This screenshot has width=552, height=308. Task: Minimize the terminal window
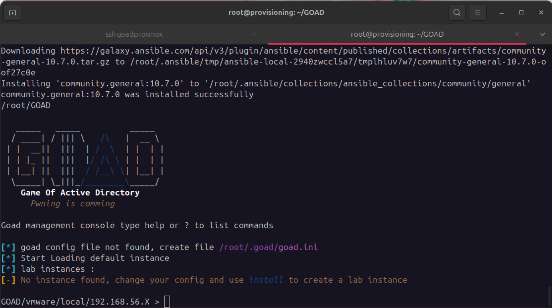coord(502,13)
